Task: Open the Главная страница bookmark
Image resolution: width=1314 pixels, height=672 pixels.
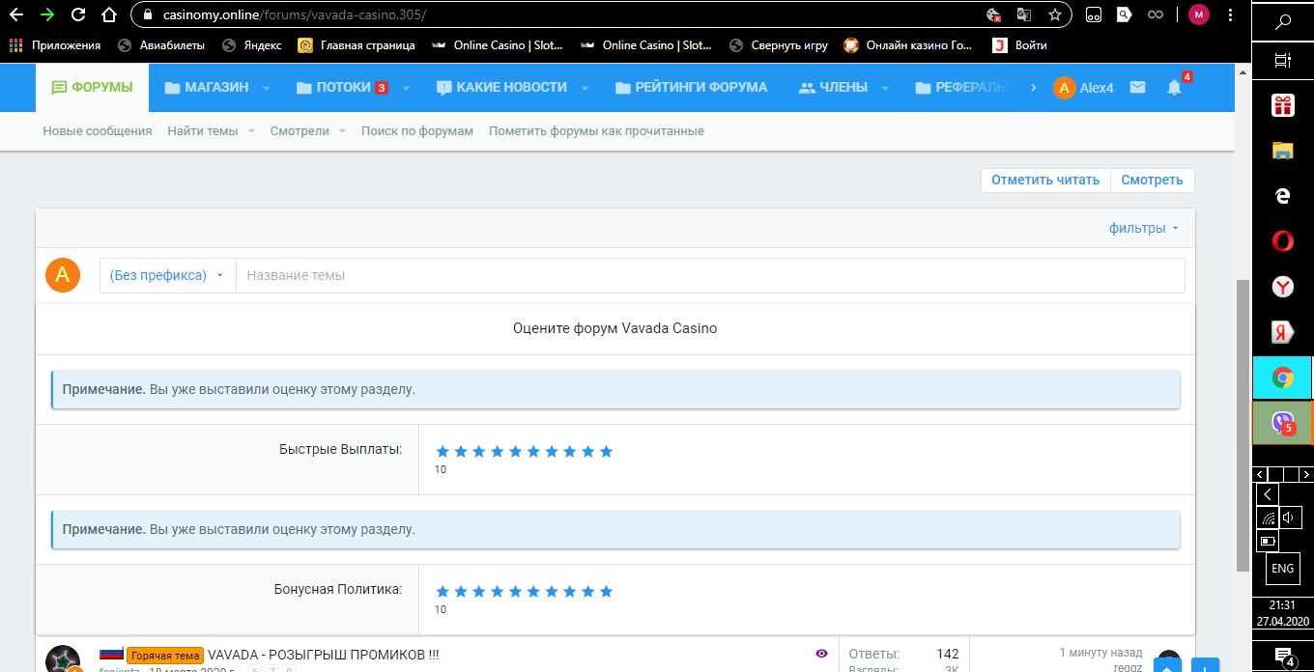Action: tap(357, 44)
